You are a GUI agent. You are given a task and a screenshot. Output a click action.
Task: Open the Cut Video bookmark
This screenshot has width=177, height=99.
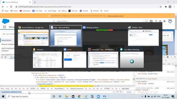[37, 11]
